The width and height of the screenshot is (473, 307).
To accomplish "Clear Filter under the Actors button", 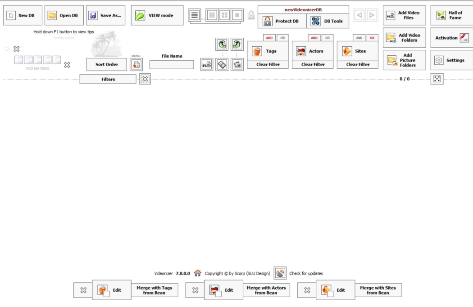I will click(x=313, y=64).
